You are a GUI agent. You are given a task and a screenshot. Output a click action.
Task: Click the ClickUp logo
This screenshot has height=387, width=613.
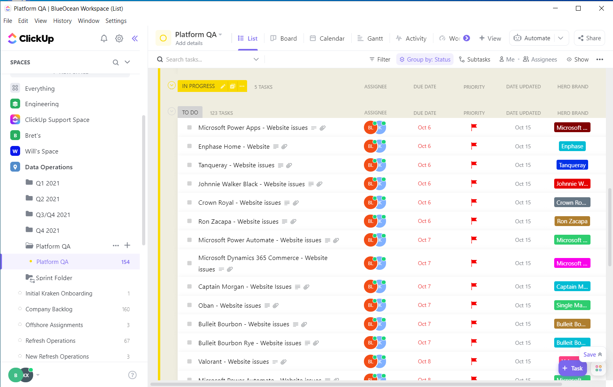pos(31,38)
